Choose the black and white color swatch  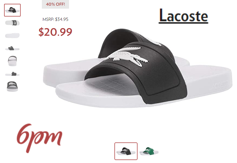(x=126, y=151)
